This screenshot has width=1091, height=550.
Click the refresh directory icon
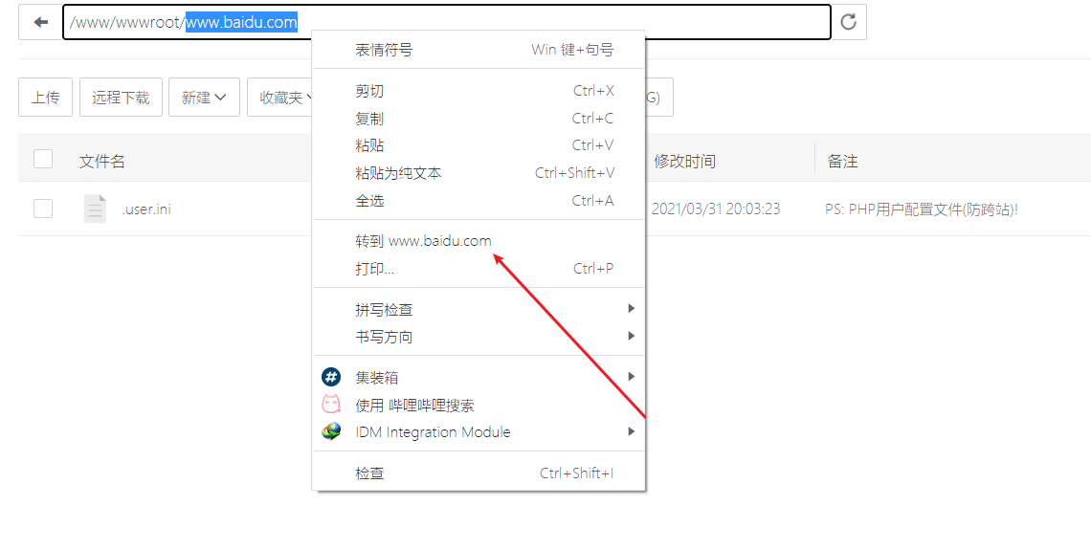tap(848, 22)
